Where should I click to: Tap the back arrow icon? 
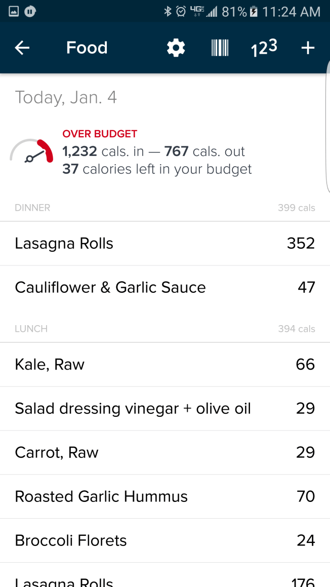22,48
